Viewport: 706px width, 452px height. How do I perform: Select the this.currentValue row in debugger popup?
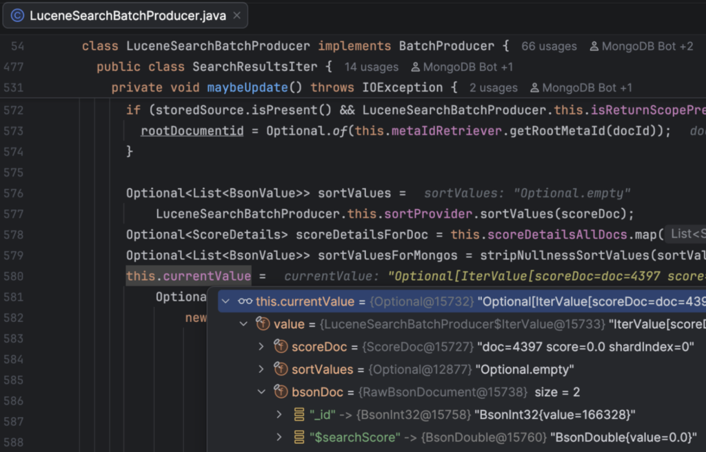[462, 301]
